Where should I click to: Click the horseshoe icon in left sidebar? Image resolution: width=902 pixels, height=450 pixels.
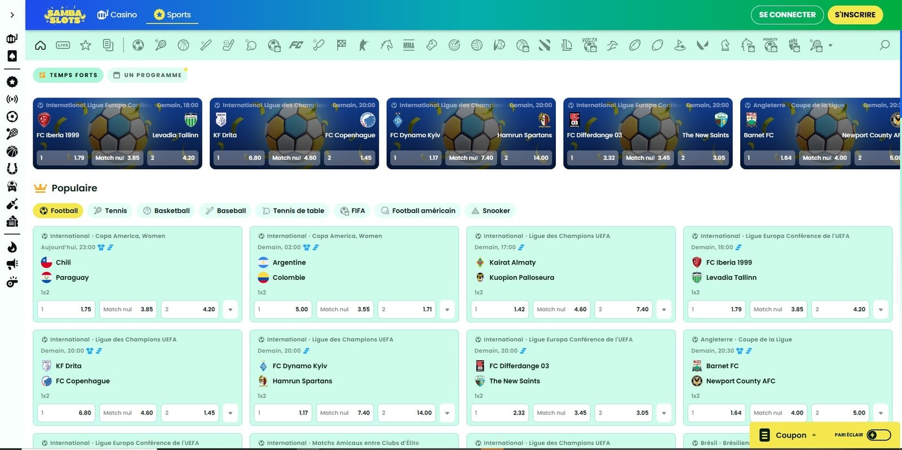point(12,169)
